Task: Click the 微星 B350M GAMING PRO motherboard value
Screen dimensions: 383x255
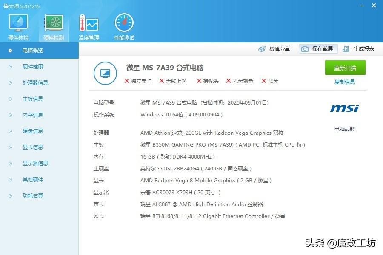Action: click(223, 145)
